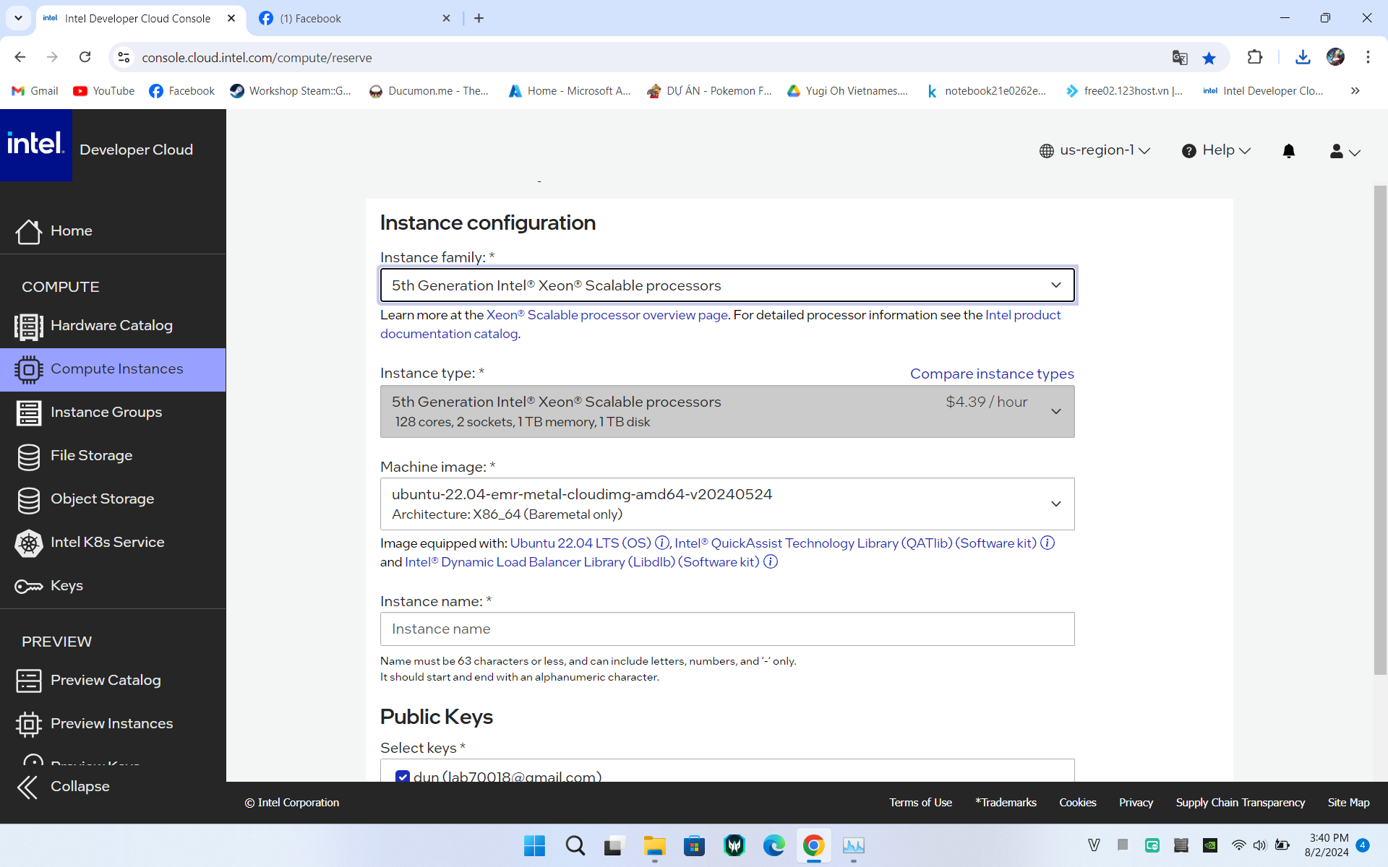The width and height of the screenshot is (1388, 867).
Task: Open Chrome three-dot menu
Action: tap(1368, 57)
